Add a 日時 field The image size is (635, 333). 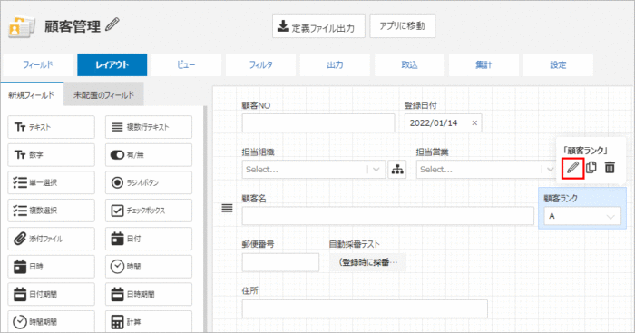click(51, 267)
